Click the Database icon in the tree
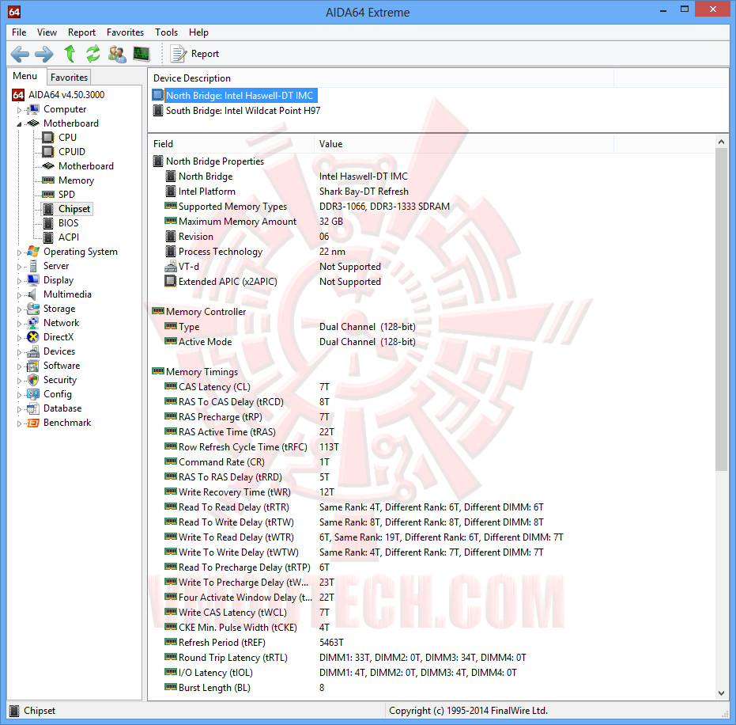Image resolution: width=736 pixels, height=725 pixels. (33, 408)
